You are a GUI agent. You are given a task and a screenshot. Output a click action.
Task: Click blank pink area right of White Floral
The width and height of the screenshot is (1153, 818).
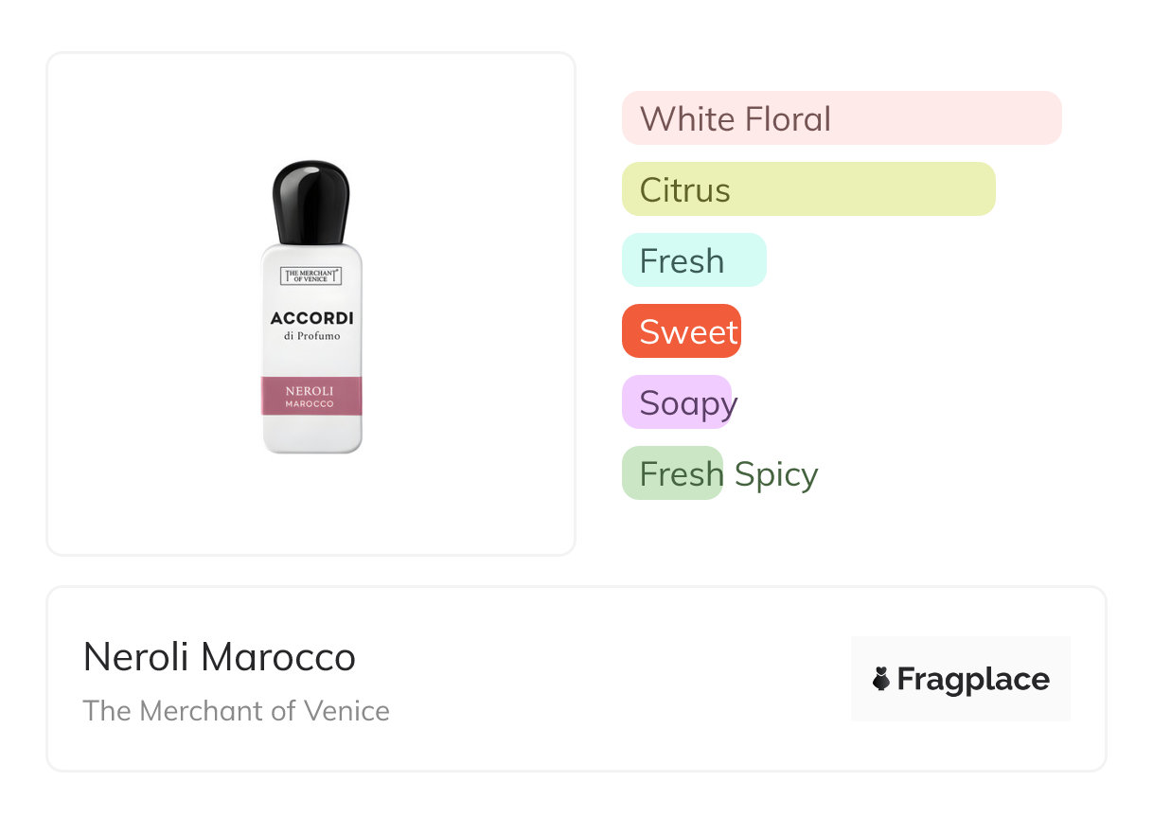[947, 119]
